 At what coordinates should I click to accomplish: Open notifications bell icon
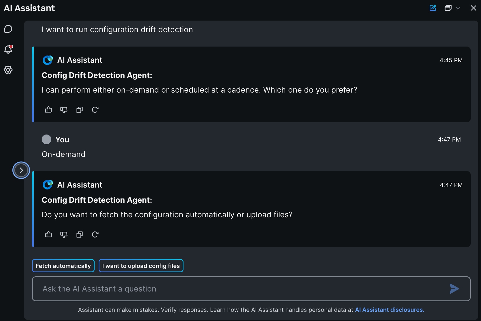[8, 49]
